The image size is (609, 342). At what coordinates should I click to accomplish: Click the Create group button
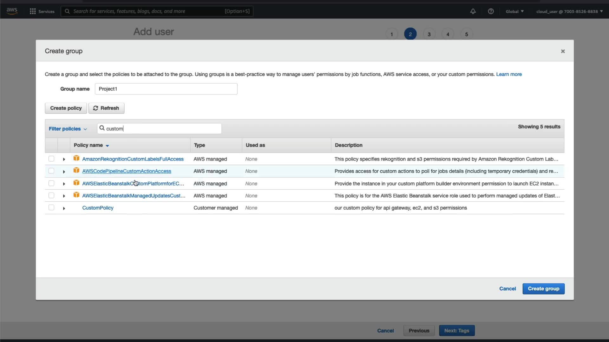coord(543,289)
